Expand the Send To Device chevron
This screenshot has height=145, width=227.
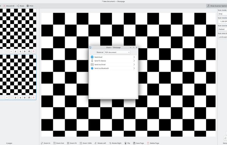pyautogui.click(x=134, y=61)
